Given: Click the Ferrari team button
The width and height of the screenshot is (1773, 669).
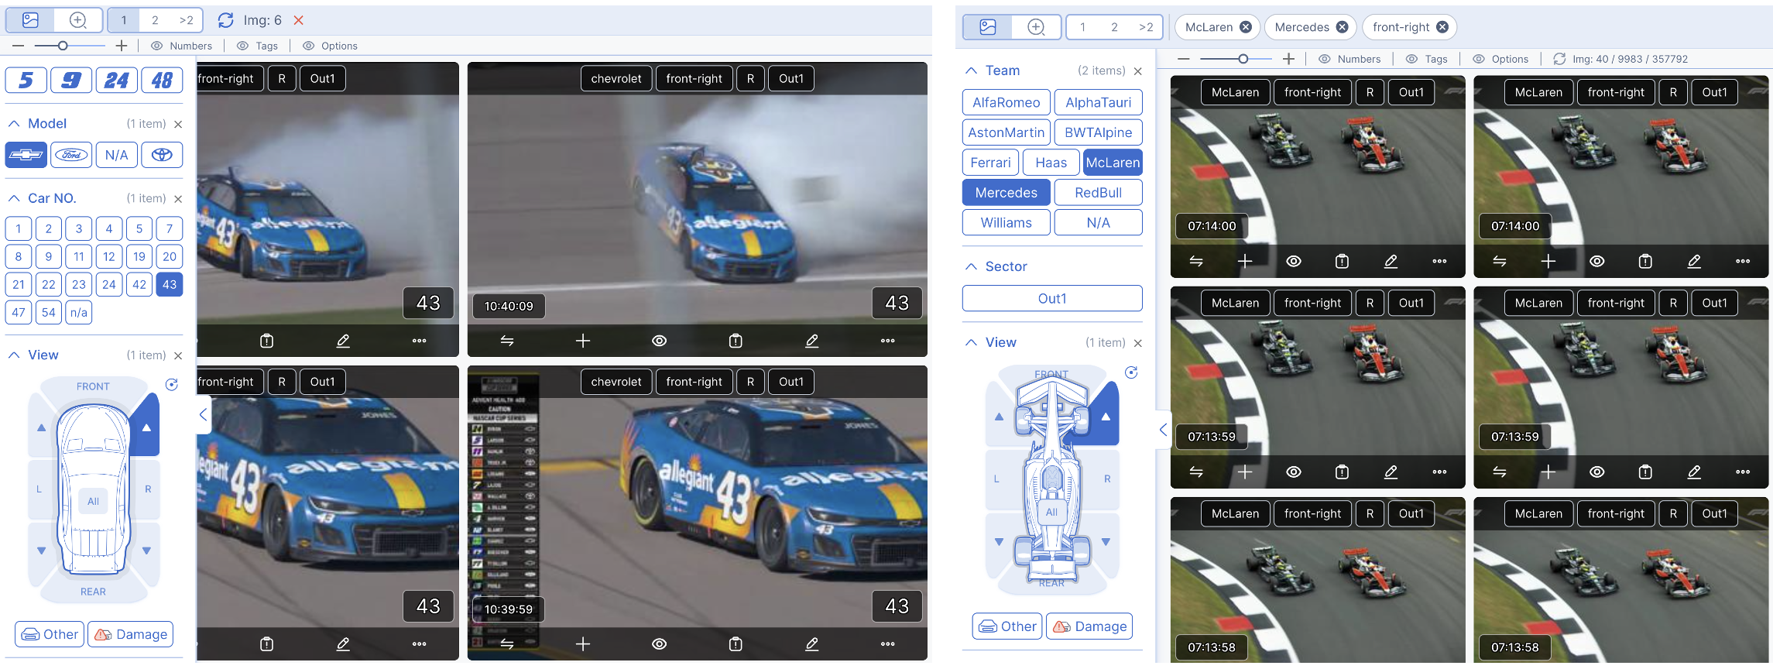Looking at the screenshot, I should [990, 163].
